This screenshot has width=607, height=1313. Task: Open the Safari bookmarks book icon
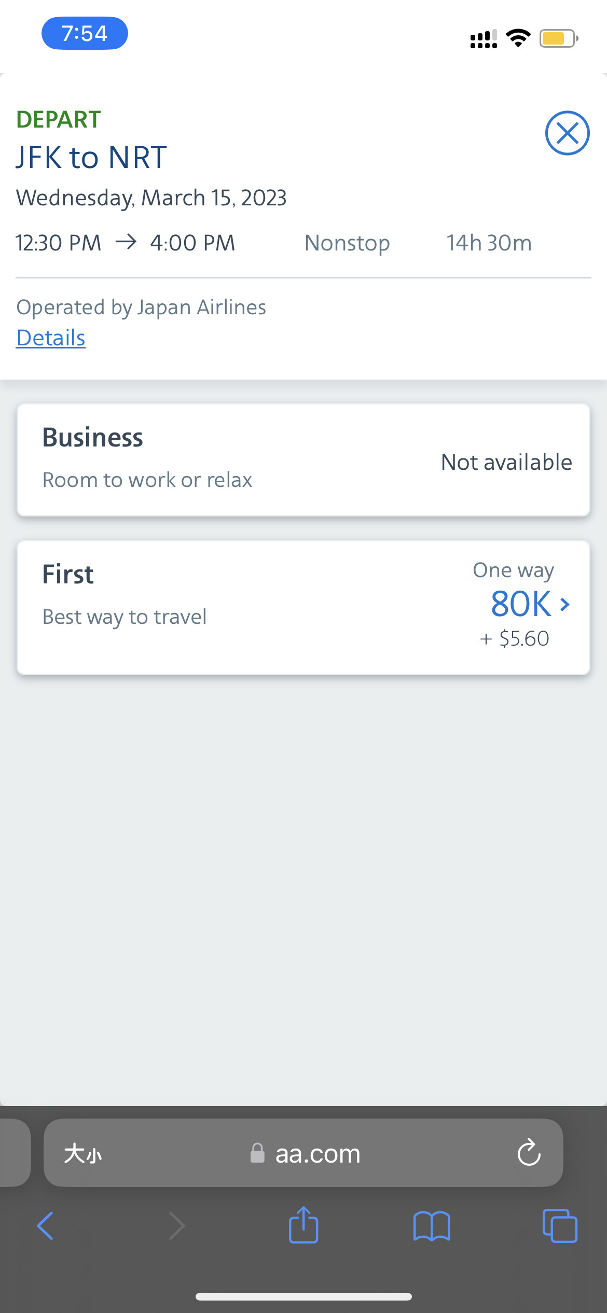click(432, 1226)
